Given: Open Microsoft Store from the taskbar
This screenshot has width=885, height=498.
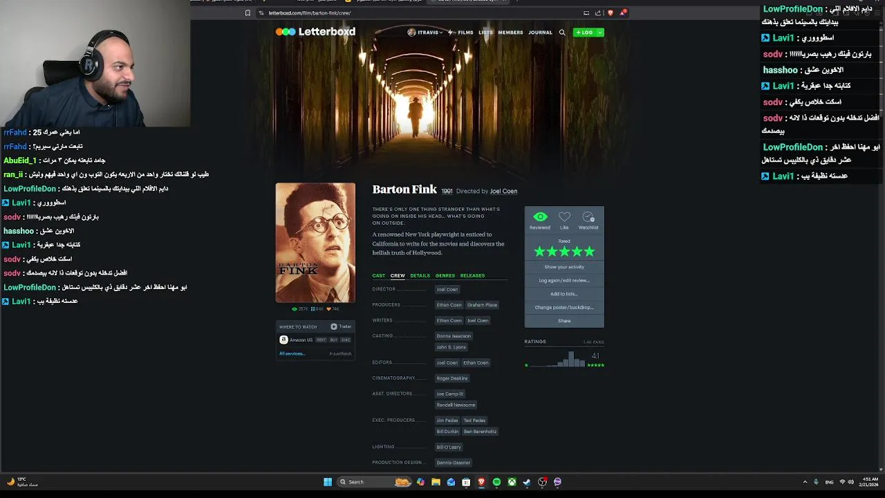Looking at the screenshot, I should pos(466,482).
